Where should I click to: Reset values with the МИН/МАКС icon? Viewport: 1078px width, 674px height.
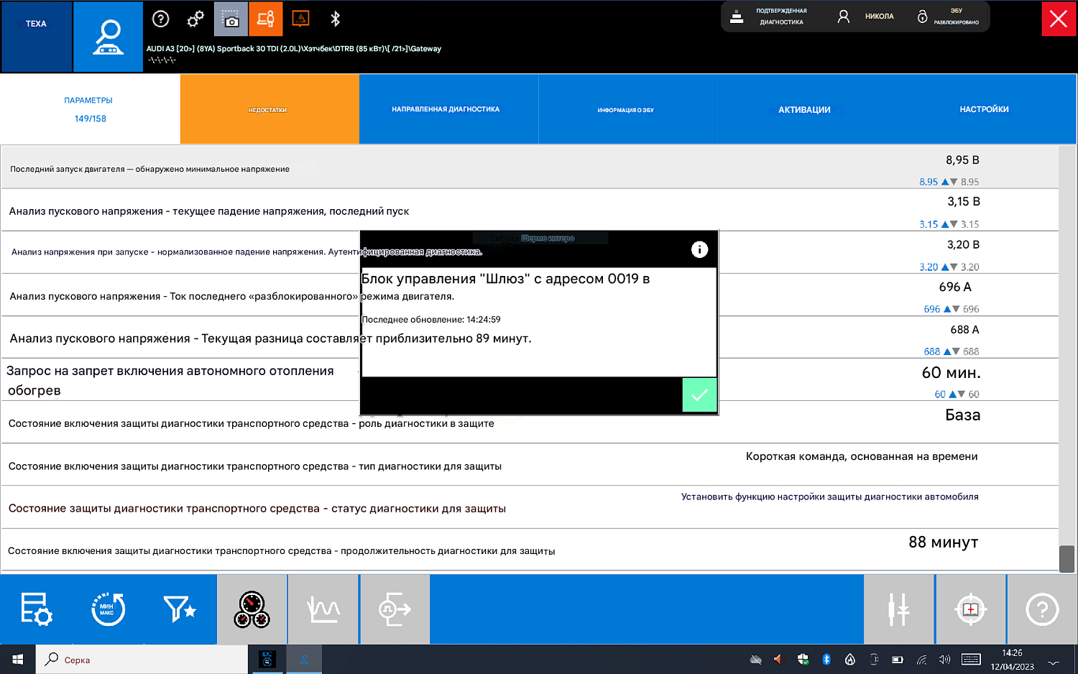(x=108, y=609)
